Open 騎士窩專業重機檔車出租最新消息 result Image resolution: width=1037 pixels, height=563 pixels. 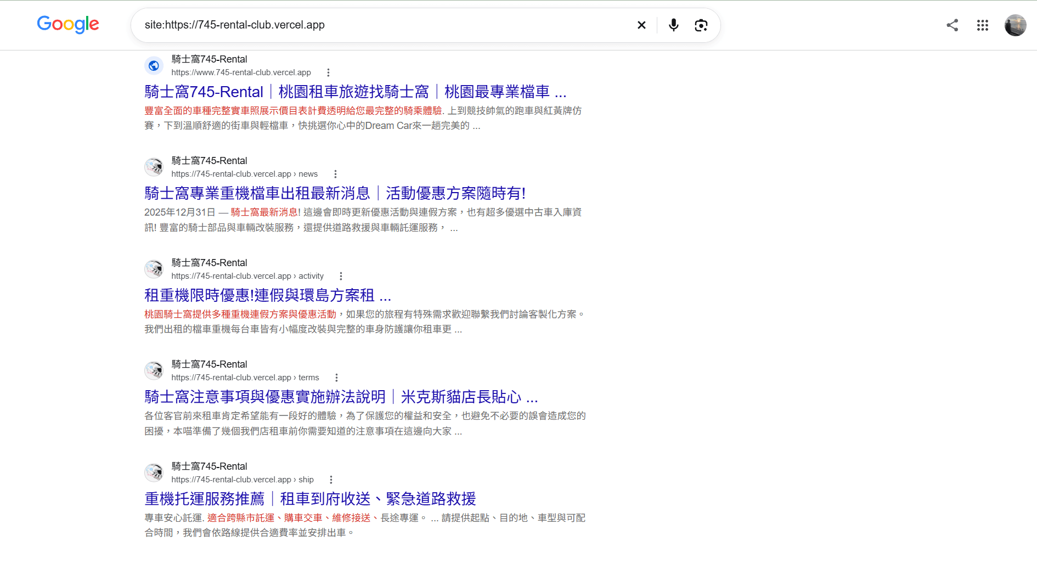335,193
